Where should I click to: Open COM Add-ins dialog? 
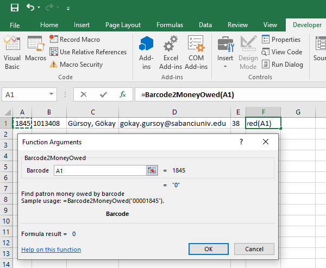pyautogui.click(x=196, y=53)
